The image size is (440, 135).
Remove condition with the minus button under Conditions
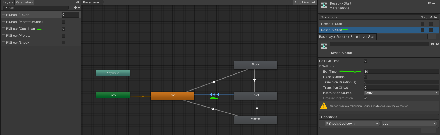432,130
